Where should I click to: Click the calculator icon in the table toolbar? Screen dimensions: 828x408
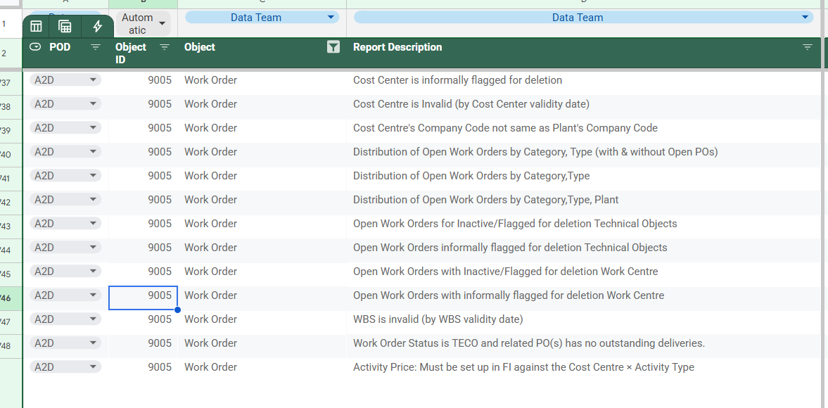coord(65,27)
